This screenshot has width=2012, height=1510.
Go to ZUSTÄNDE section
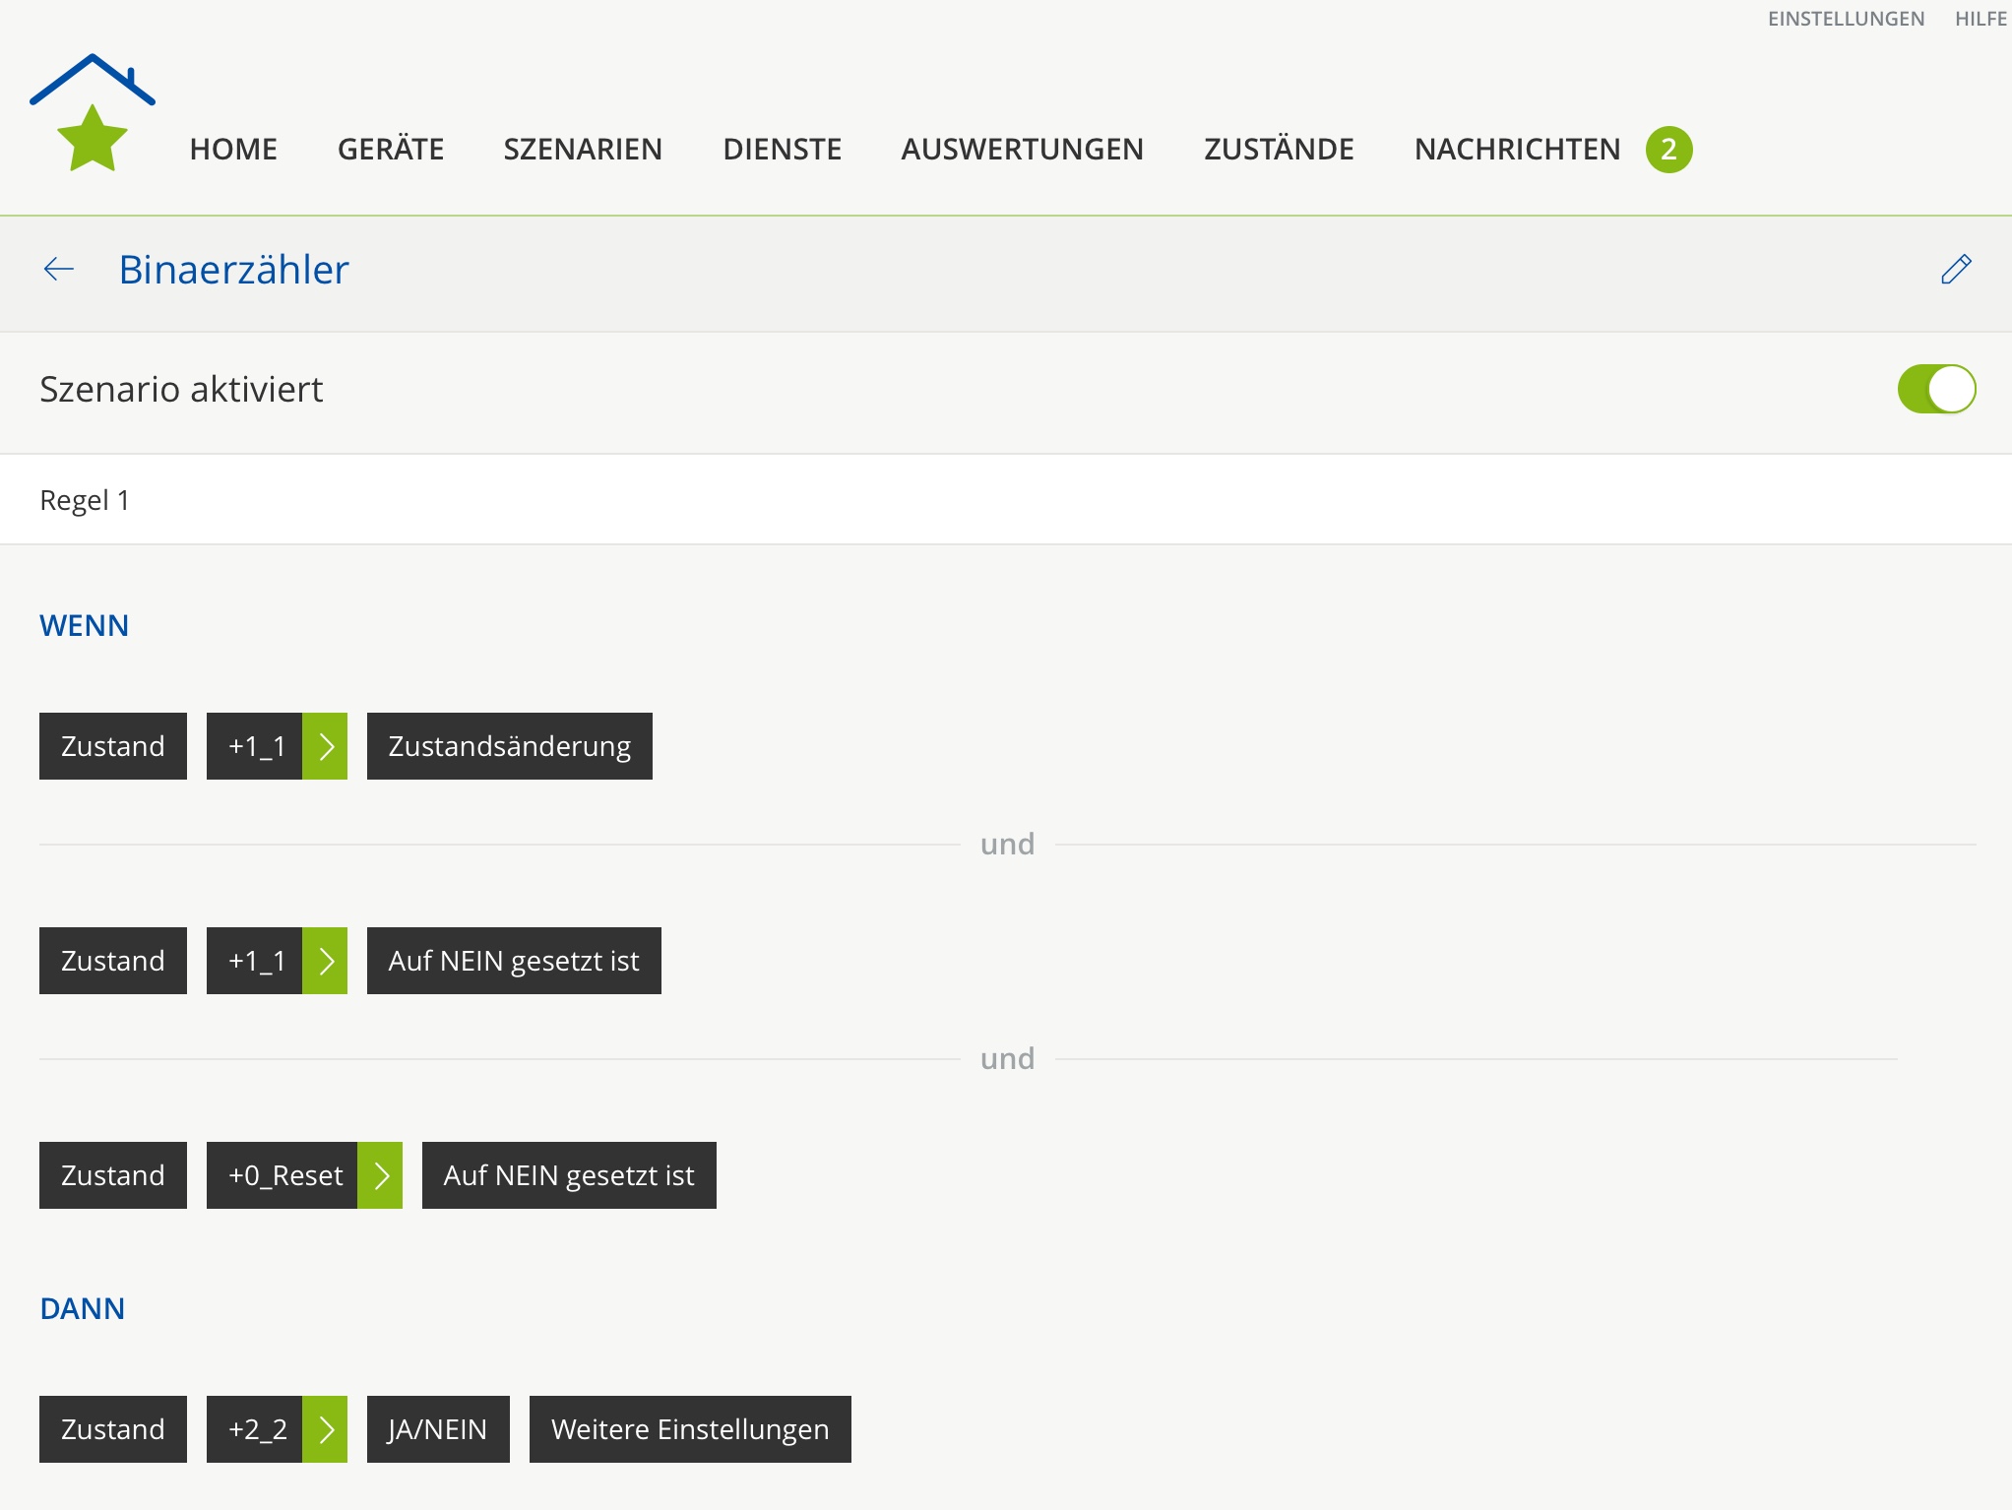click(x=1279, y=150)
